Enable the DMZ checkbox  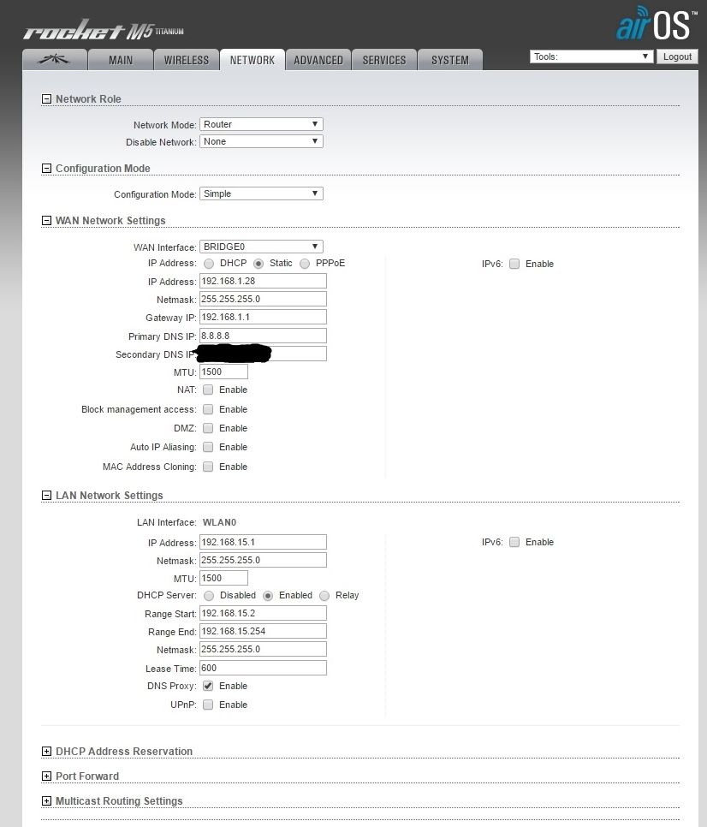208,428
